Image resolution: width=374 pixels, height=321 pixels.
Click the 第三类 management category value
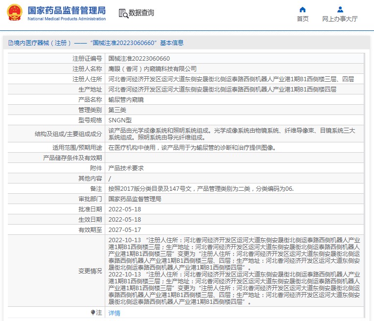coord(117,110)
